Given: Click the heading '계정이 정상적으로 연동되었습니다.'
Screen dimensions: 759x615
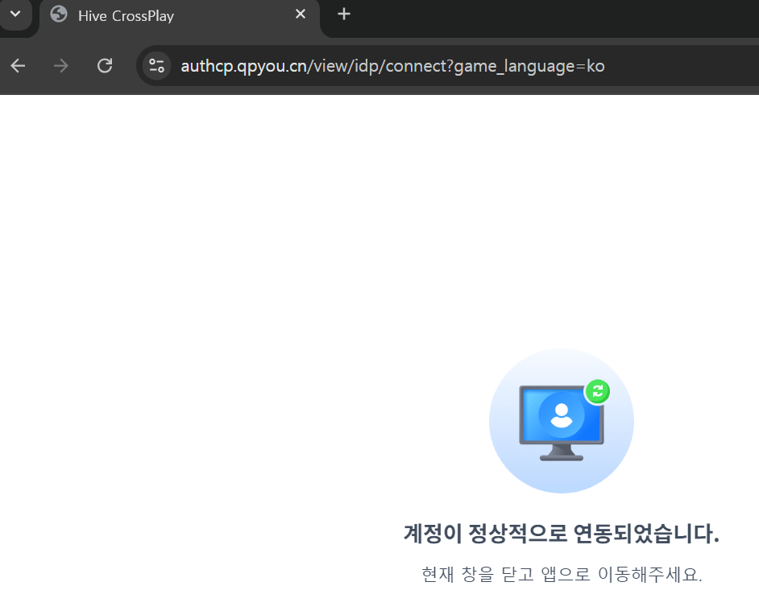Looking at the screenshot, I should [561, 533].
